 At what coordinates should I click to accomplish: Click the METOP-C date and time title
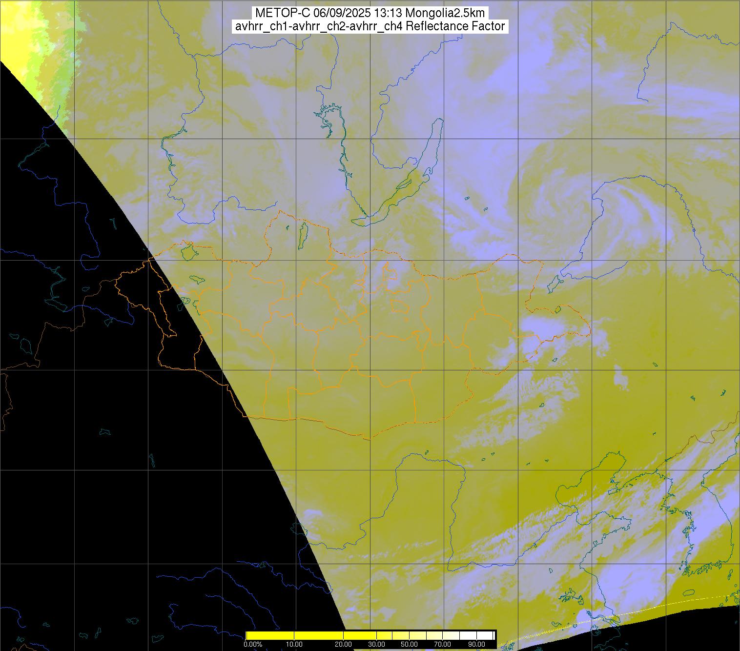coord(370,13)
